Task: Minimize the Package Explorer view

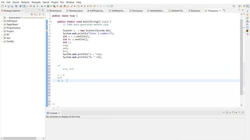Action: (39, 10)
